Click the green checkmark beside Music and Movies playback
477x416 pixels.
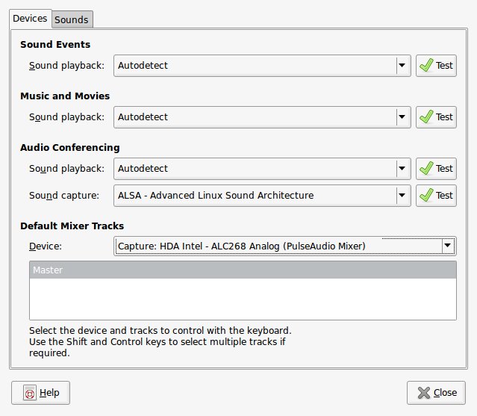click(x=426, y=117)
